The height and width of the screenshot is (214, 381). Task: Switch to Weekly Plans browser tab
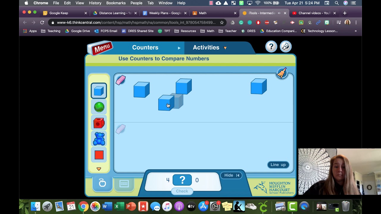165,13
